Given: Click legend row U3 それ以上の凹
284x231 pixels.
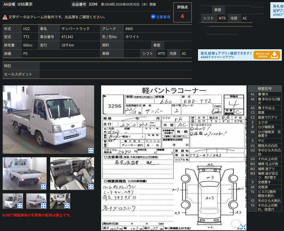Looking at the screenshot, I should 265,159.
